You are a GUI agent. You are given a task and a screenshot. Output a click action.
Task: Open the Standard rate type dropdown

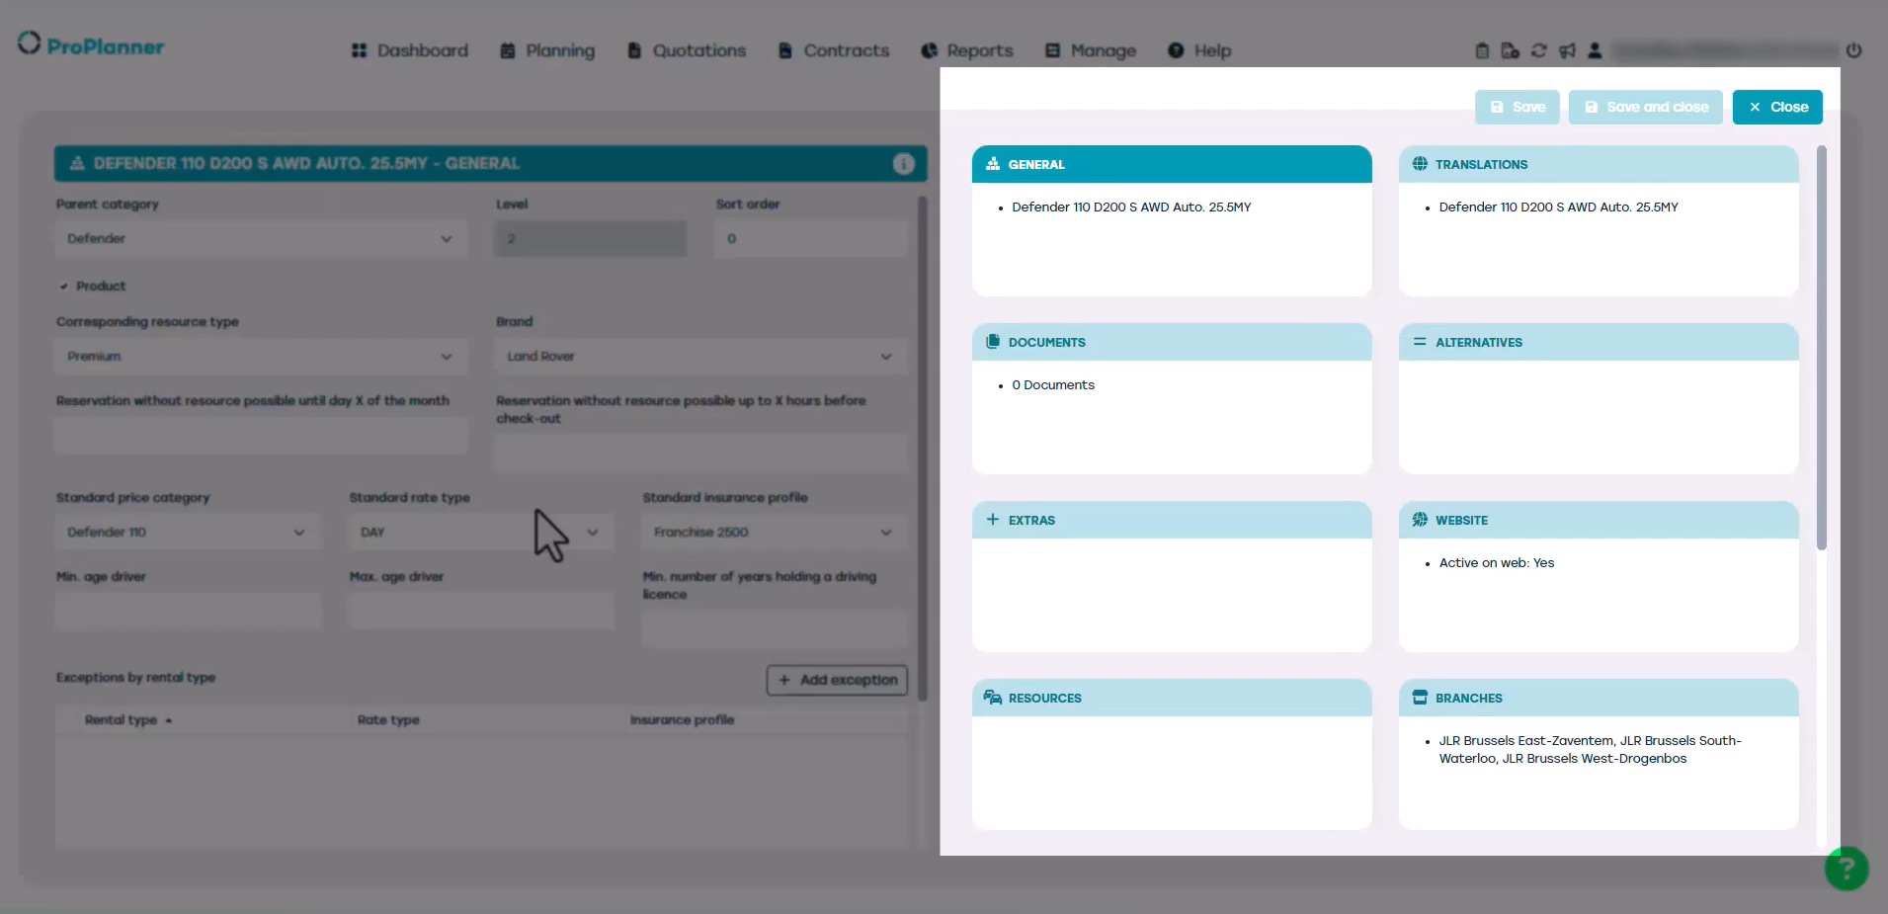click(x=481, y=533)
